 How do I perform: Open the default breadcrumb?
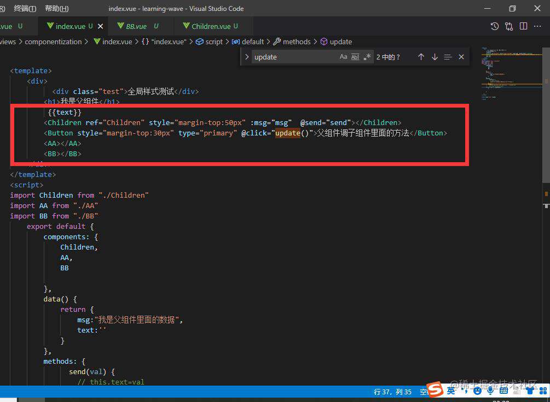pos(248,42)
